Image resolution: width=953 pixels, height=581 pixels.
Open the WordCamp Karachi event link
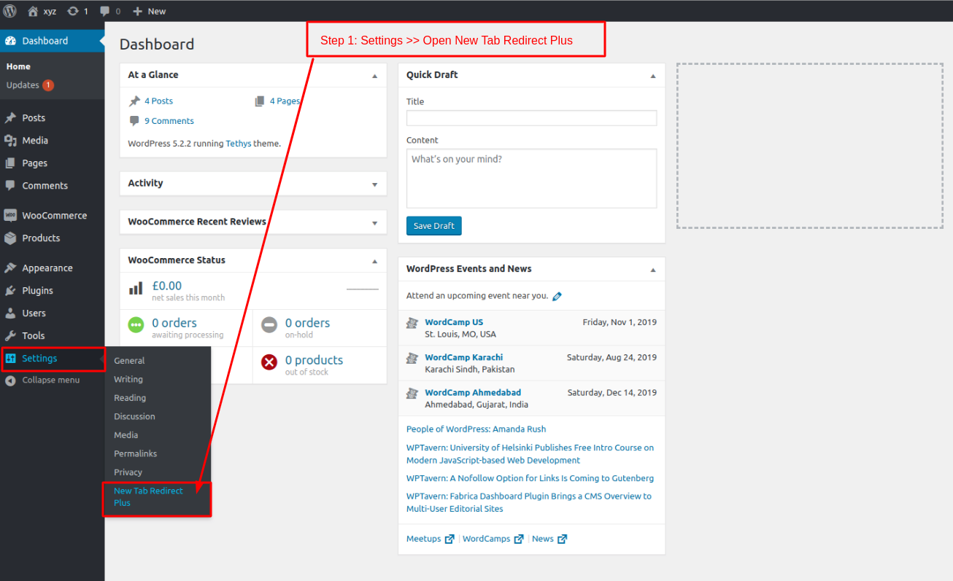coord(464,357)
